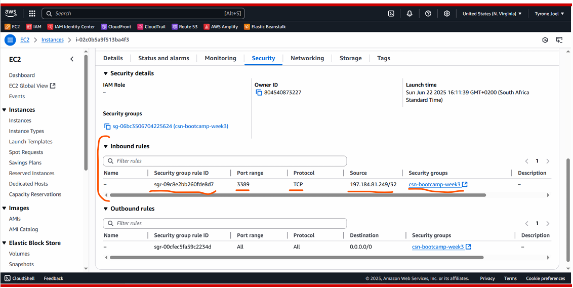Launch CloudShell from the top bar icon

tap(391, 14)
